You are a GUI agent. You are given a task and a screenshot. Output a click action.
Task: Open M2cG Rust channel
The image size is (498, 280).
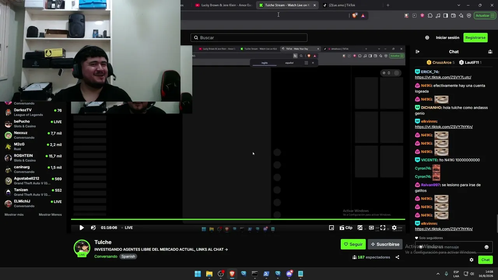click(33, 146)
